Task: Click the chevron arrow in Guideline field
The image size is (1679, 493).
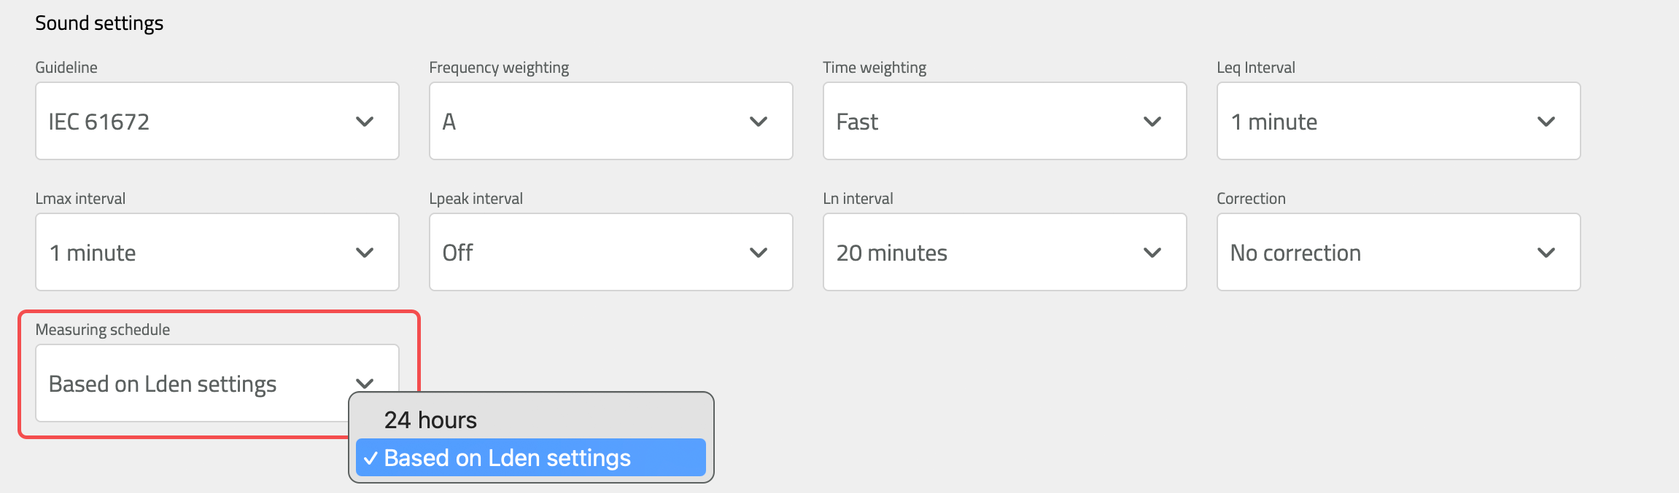Action: coord(365,122)
